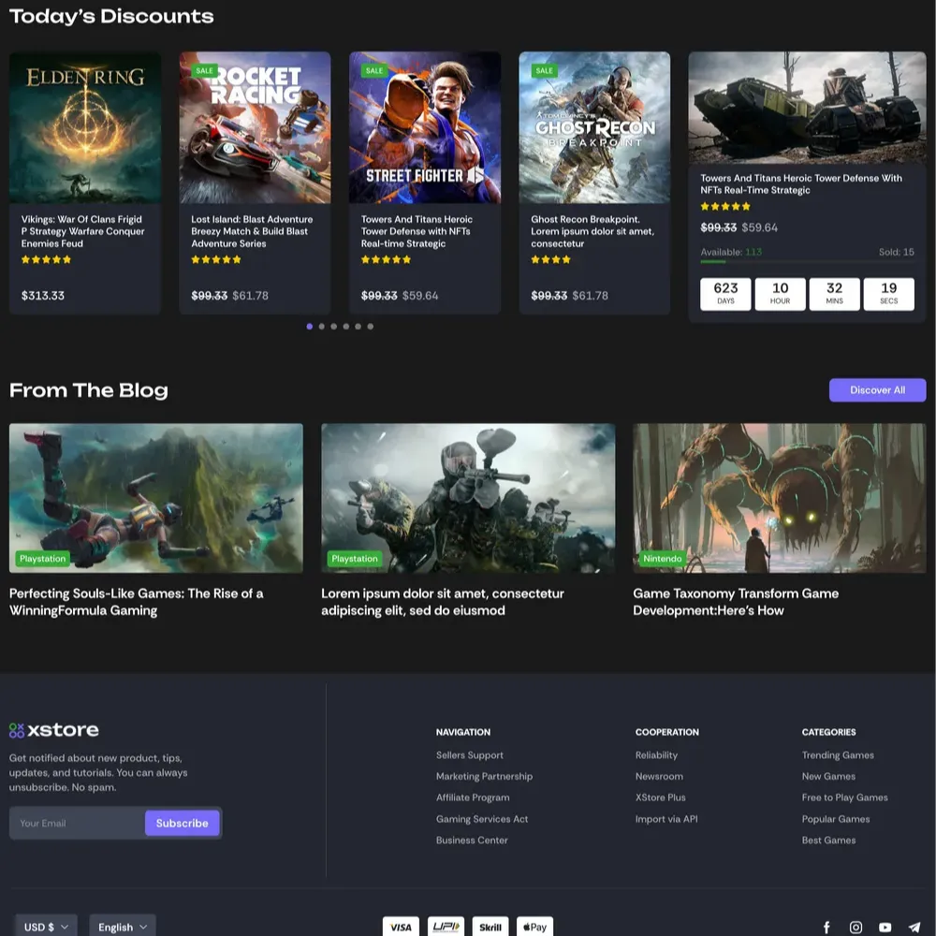The image size is (936, 936).
Task: Expand the English language dropdown
Action: (123, 927)
